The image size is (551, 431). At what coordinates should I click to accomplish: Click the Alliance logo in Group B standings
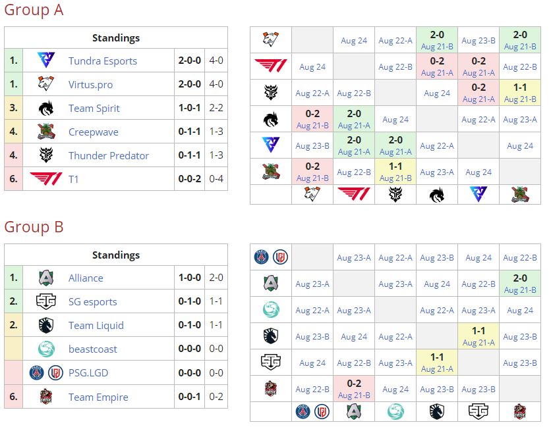(x=46, y=278)
